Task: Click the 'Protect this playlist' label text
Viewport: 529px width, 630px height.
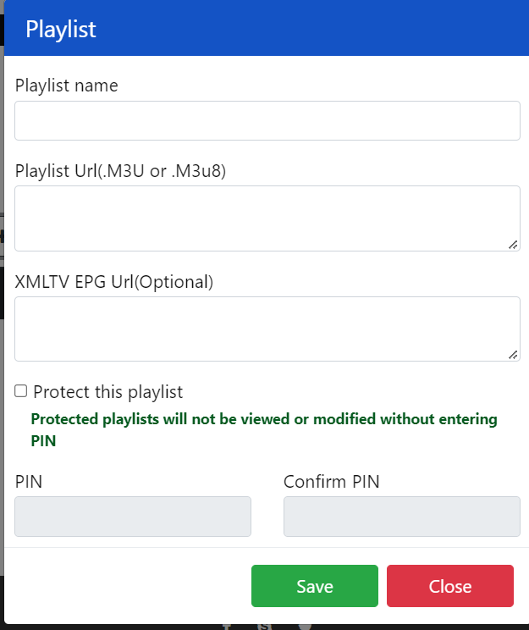Action: tap(107, 392)
